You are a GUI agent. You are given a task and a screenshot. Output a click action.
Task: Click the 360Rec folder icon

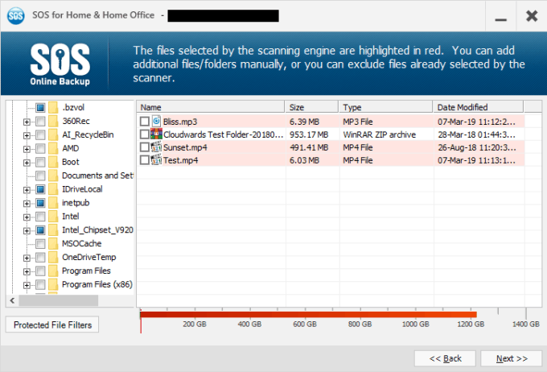53,121
